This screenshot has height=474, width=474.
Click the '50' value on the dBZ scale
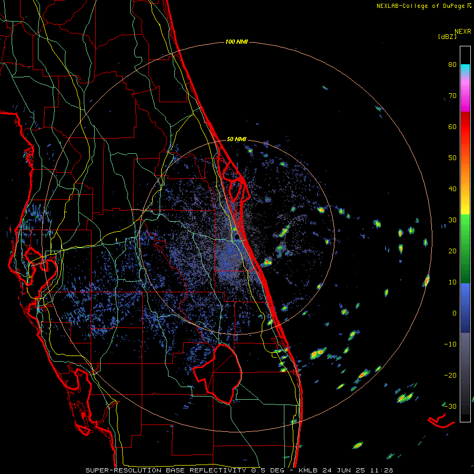click(x=452, y=158)
